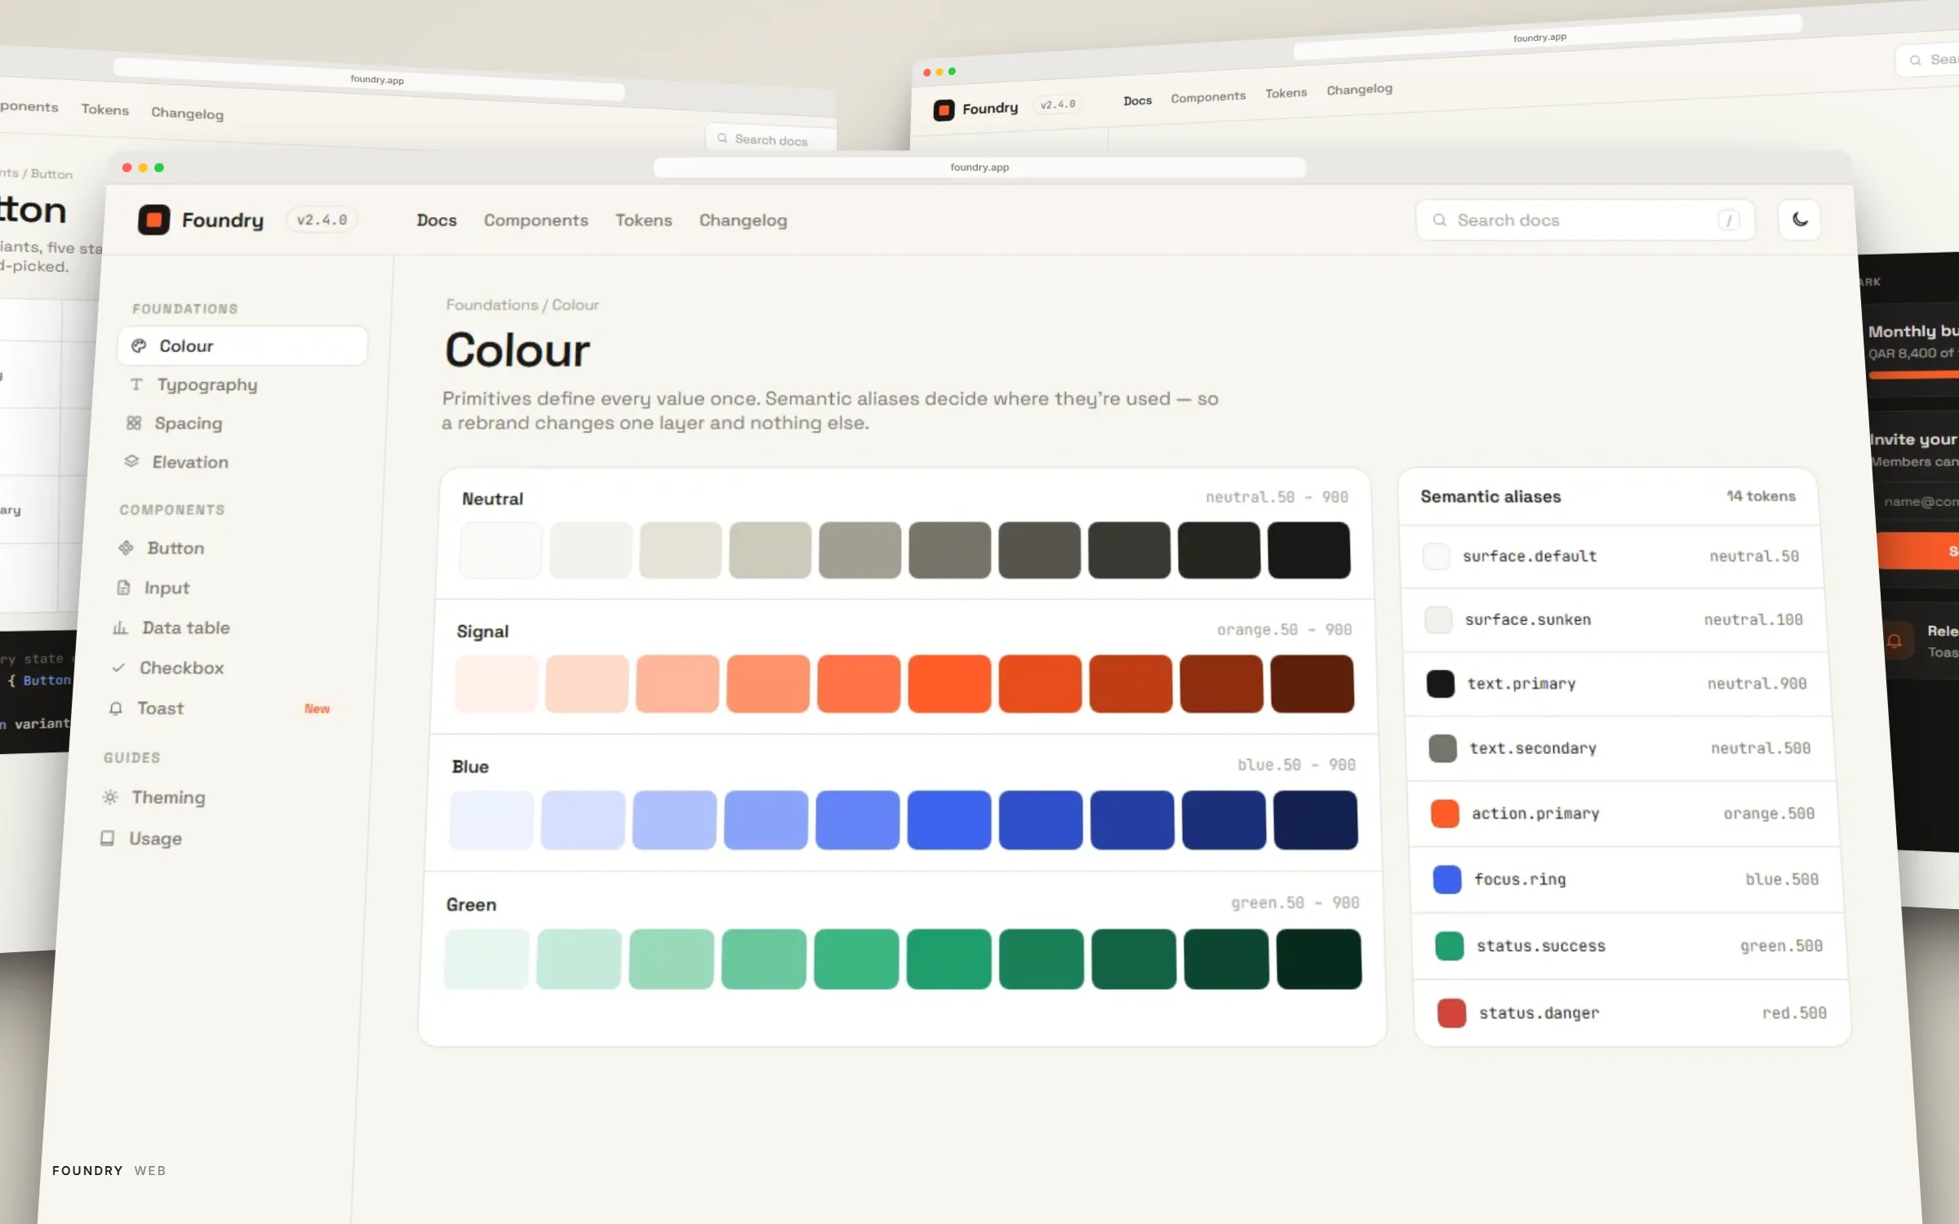Screen dimensions: 1959x1224
Task: Click the Checkbox checkmark icon in the sidebar
Action: pos(118,667)
